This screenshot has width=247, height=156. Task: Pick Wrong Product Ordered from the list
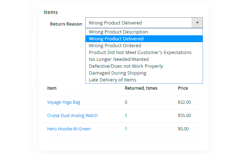pos(115,46)
